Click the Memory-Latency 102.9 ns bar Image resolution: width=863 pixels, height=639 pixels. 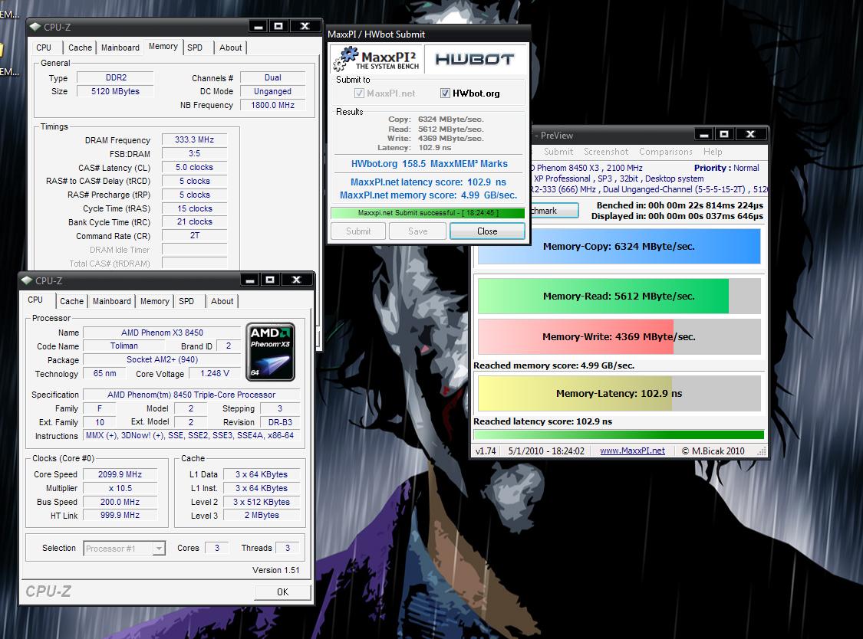(x=618, y=393)
